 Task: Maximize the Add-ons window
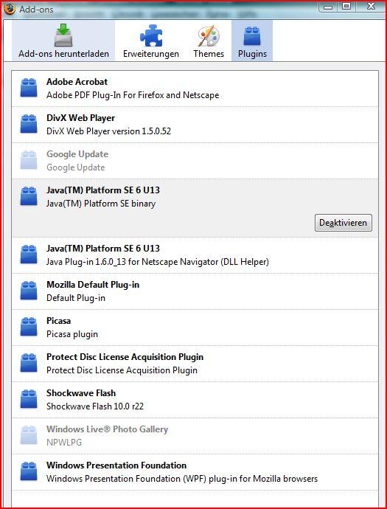click(346, 6)
